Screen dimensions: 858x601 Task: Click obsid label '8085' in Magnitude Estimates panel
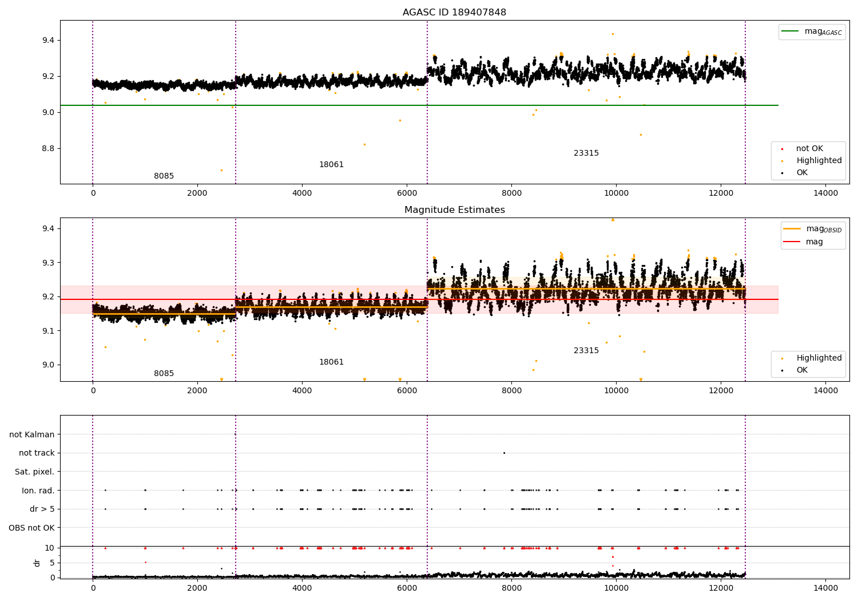tap(164, 374)
